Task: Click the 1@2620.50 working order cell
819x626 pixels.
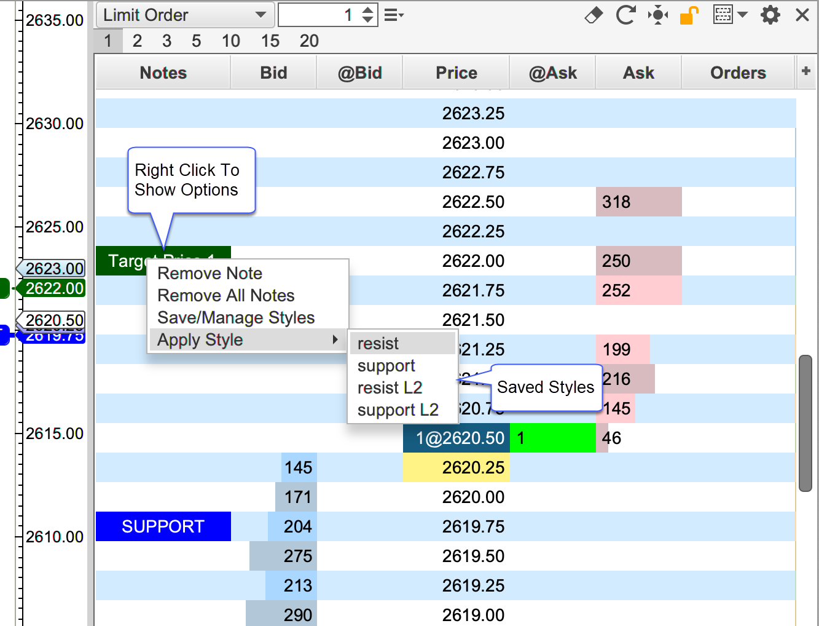Action: pyautogui.click(x=456, y=438)
